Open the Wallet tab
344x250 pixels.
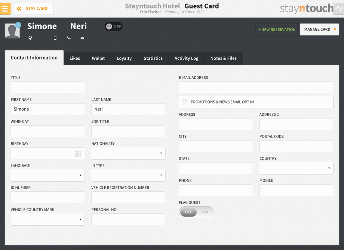(x=98, y=58)
